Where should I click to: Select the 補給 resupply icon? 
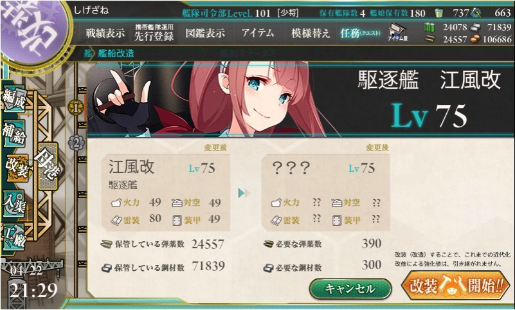coord(14,134)
